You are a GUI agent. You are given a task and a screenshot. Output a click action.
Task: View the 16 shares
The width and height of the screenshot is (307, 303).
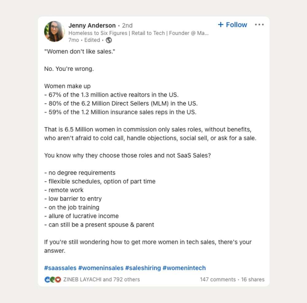click(x=253, y=279)
